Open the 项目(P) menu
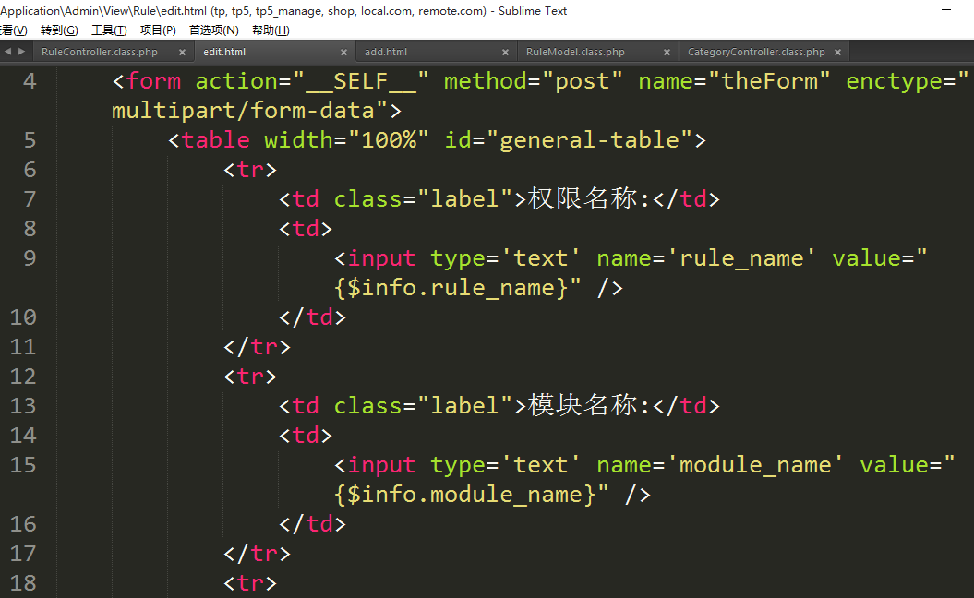 tap(158, 30)
